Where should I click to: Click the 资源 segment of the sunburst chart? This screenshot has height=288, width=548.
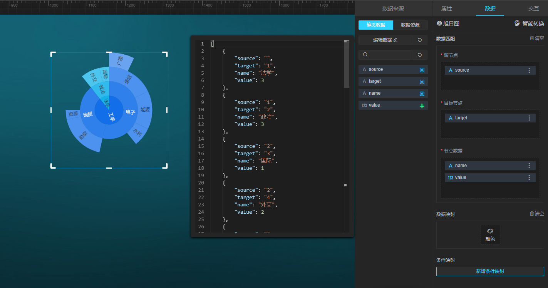(x=73, y=114)
